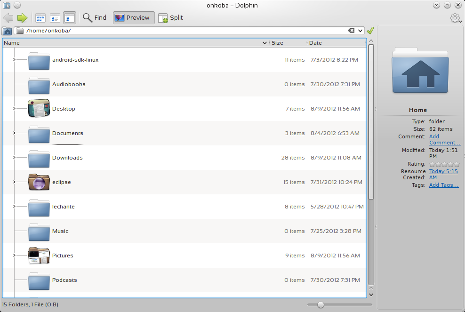The width and height of the screenshot is (465, 312).
Task: Click the date 5/28/2012 10:47 PM
Action: point(337,207)
